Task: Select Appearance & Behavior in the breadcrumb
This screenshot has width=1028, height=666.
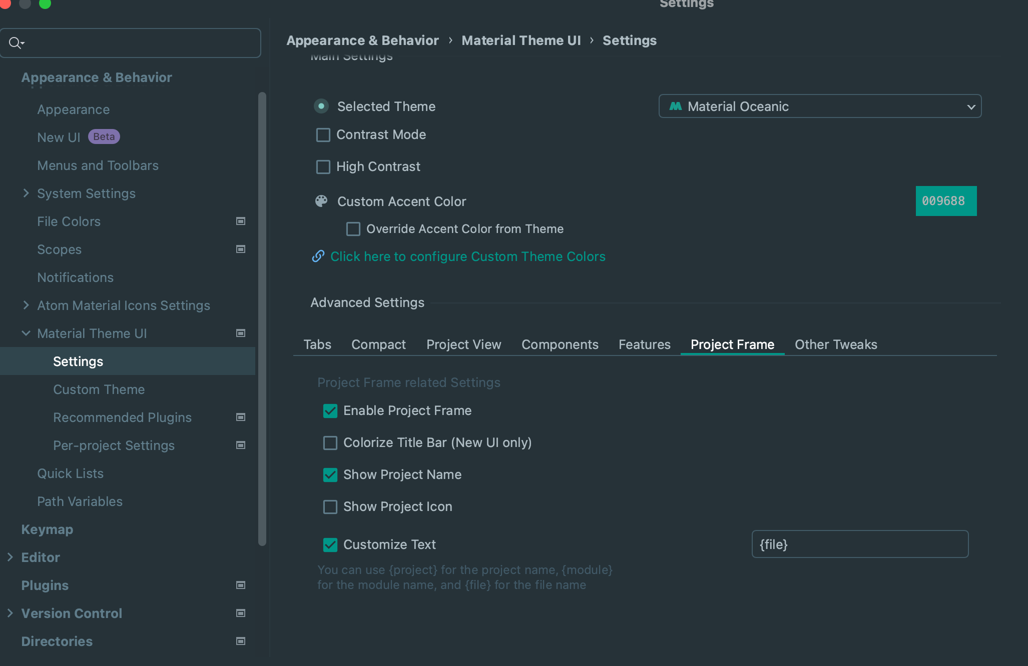Action: click(362, 40)
